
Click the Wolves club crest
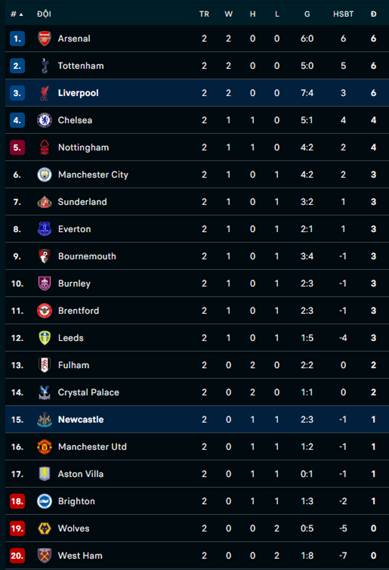click(44, 528)
